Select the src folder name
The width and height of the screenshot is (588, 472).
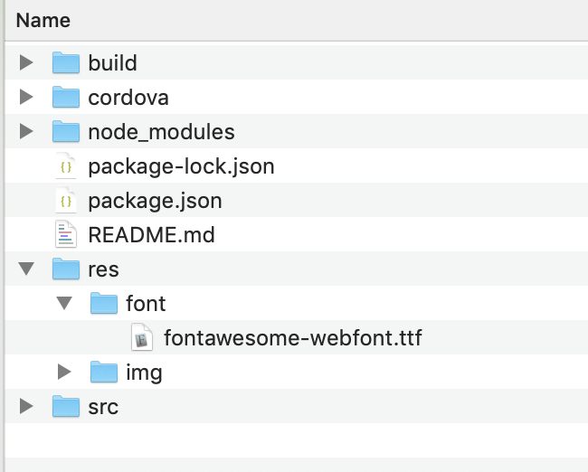[x=103, y=407]
